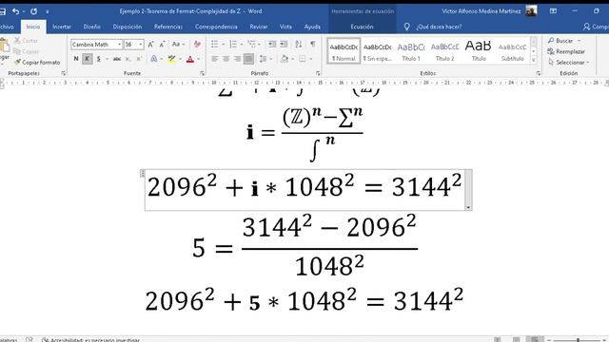Apply subscript formatting

pyautogui.click(x=128, y=59)
